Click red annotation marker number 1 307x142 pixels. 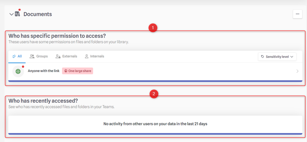click(153, 28)
